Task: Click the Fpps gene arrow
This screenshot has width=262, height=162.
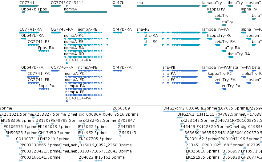Action: point(43,12)
